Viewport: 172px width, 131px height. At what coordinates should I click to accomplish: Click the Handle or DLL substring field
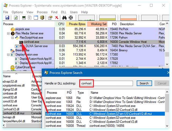tap(106, 83)
